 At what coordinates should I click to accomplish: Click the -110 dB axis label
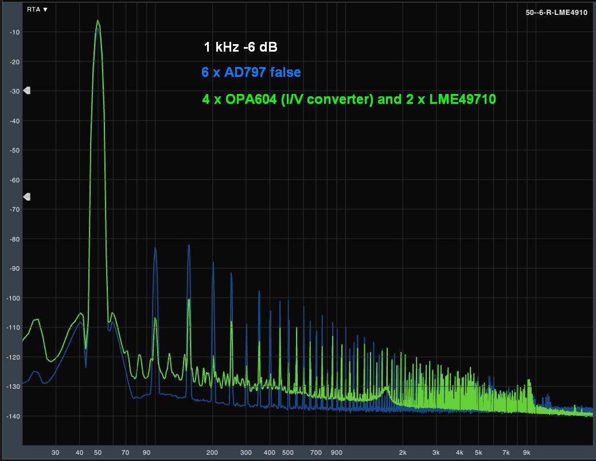(x=13, y=327)
